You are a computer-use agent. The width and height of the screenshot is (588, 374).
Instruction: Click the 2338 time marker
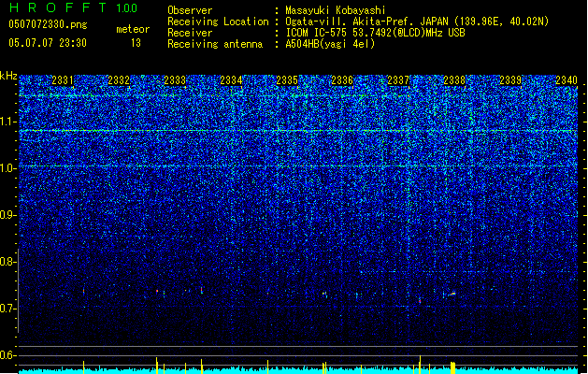point(454,80)
